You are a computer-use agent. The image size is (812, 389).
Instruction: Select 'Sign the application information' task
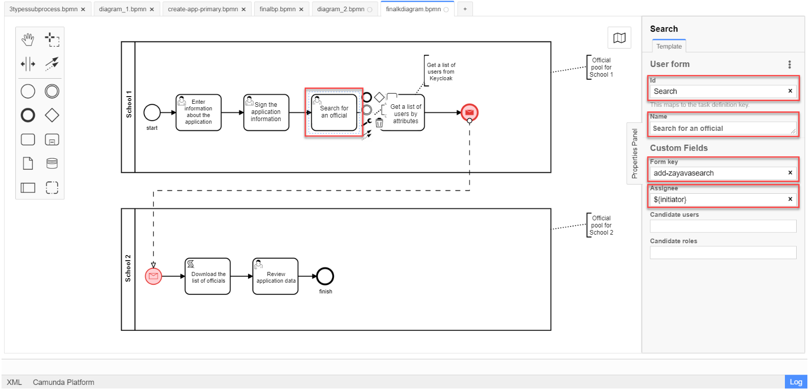pos(266,112)
